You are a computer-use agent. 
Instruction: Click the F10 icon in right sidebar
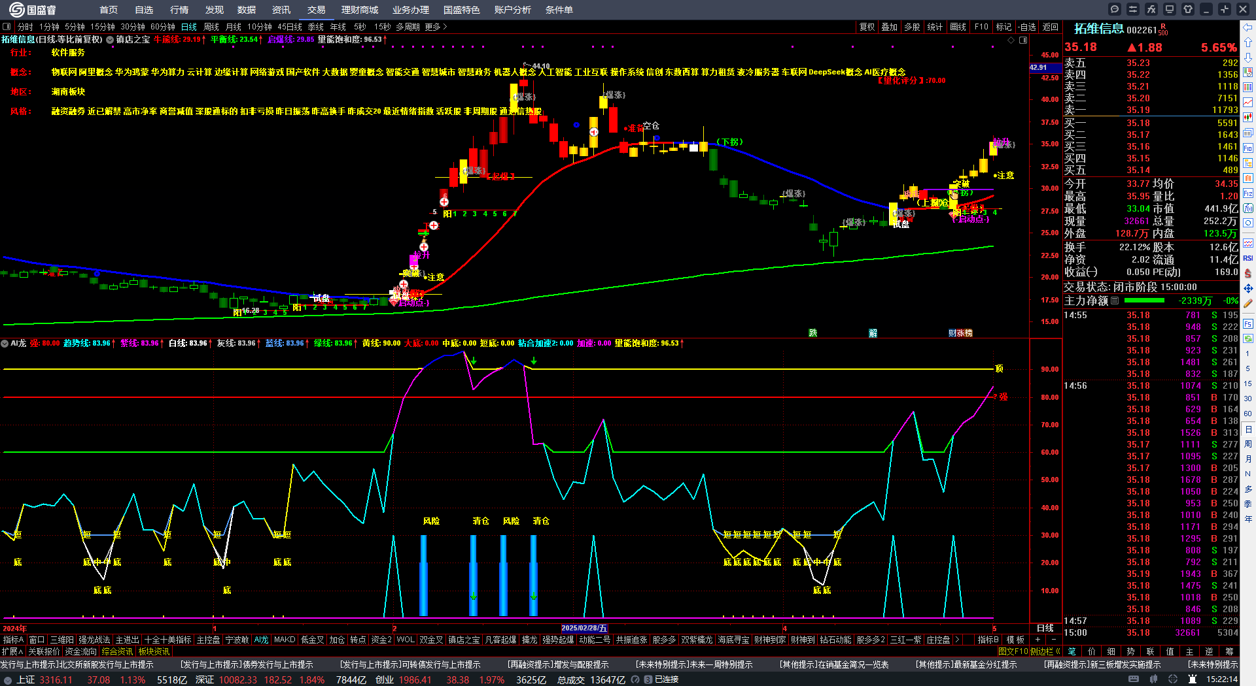pyautogui.click(x=1248, y=148)
